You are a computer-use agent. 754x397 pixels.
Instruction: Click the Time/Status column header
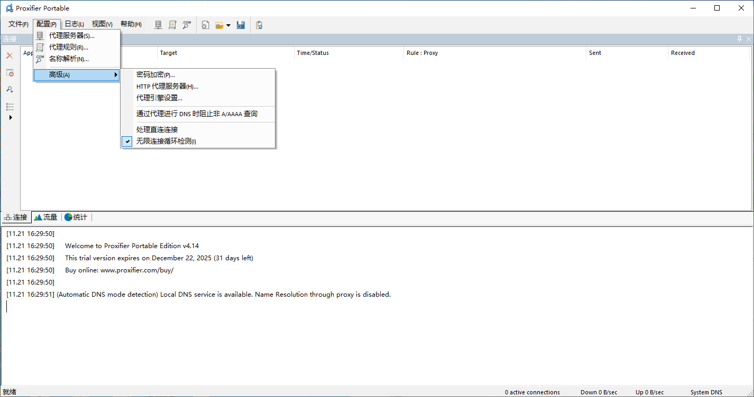[313, 53]
